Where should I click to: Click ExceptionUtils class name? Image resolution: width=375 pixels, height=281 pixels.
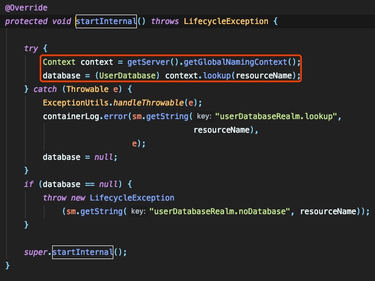point(76,103)
